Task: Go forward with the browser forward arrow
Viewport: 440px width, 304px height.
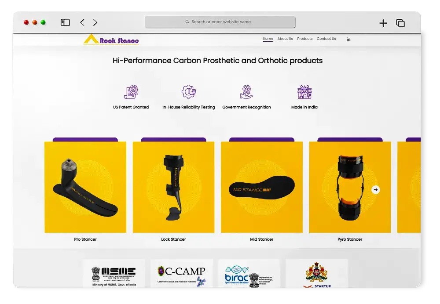Action: click(x=95, y=22)
